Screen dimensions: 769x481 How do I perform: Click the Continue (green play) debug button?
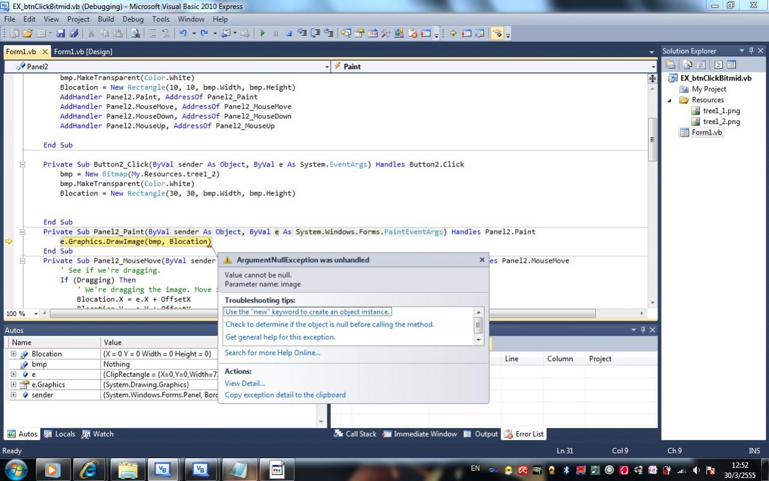tap(262, 34)
